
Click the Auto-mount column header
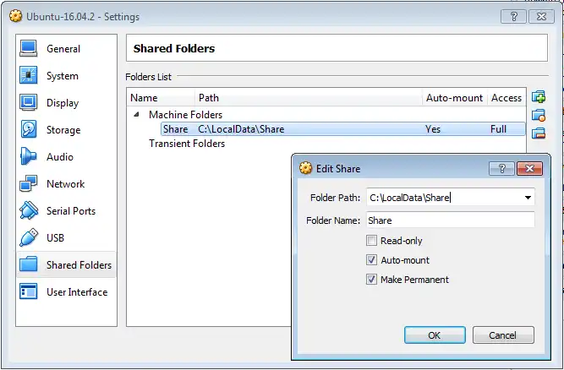coord(454,98)
